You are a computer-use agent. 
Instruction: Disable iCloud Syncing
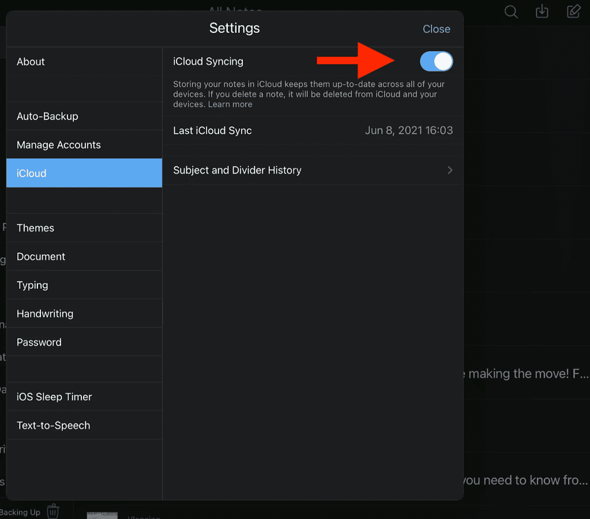click(436, 61)
